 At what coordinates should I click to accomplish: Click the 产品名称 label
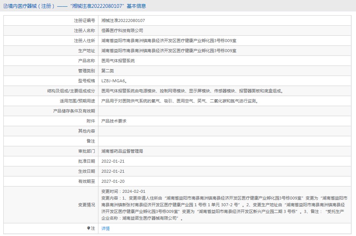(86, 61)
